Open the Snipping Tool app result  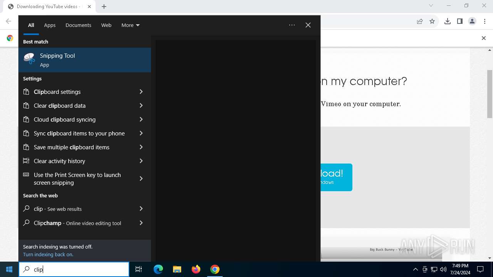click(85, 60)
